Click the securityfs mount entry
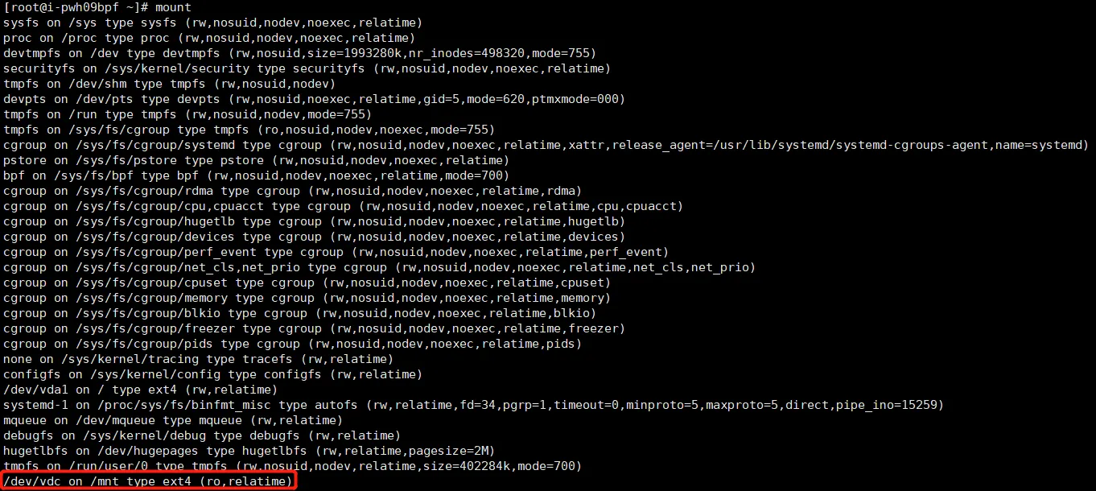Image resolution: width=1096 pixels, height=491 pixels. pyautogui.click(x=307, y=68)
